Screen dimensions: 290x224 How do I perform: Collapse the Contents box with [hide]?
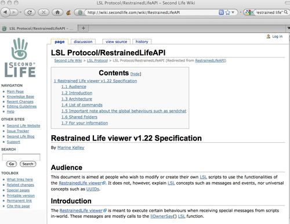coord(136,74)
